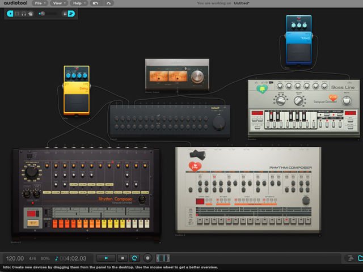Click first step button on silver Rhythm Composer
This screenshot has width=363, height=272.
tap(200, 221)
